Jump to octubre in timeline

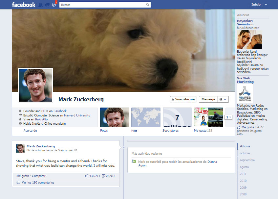point(245,153)
